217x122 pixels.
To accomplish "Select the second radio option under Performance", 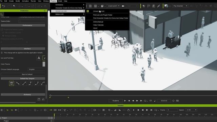I will pos(3,36).
